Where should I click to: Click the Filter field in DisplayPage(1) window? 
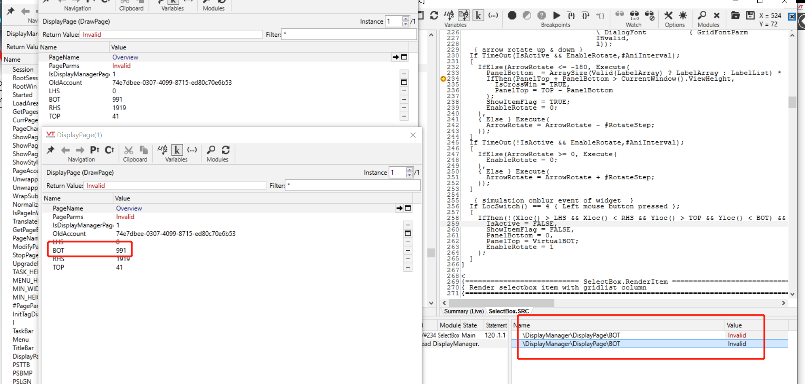point(353,185)
